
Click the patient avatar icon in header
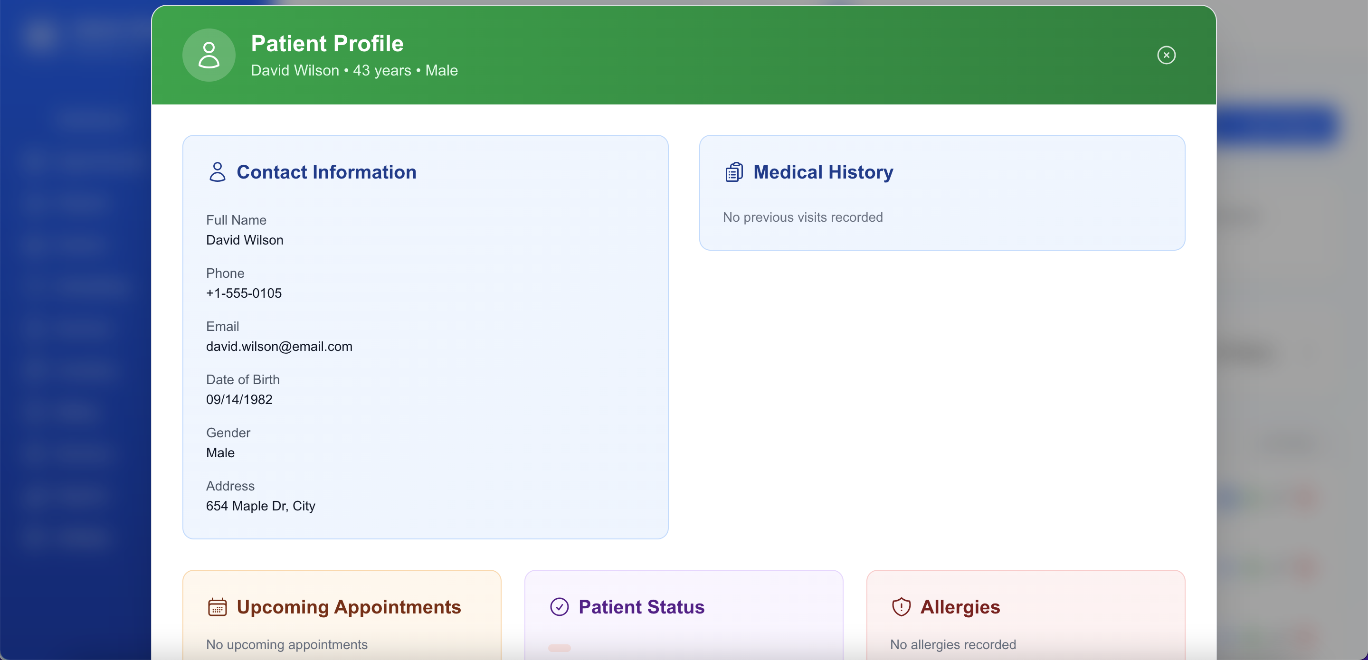(209, 55)
